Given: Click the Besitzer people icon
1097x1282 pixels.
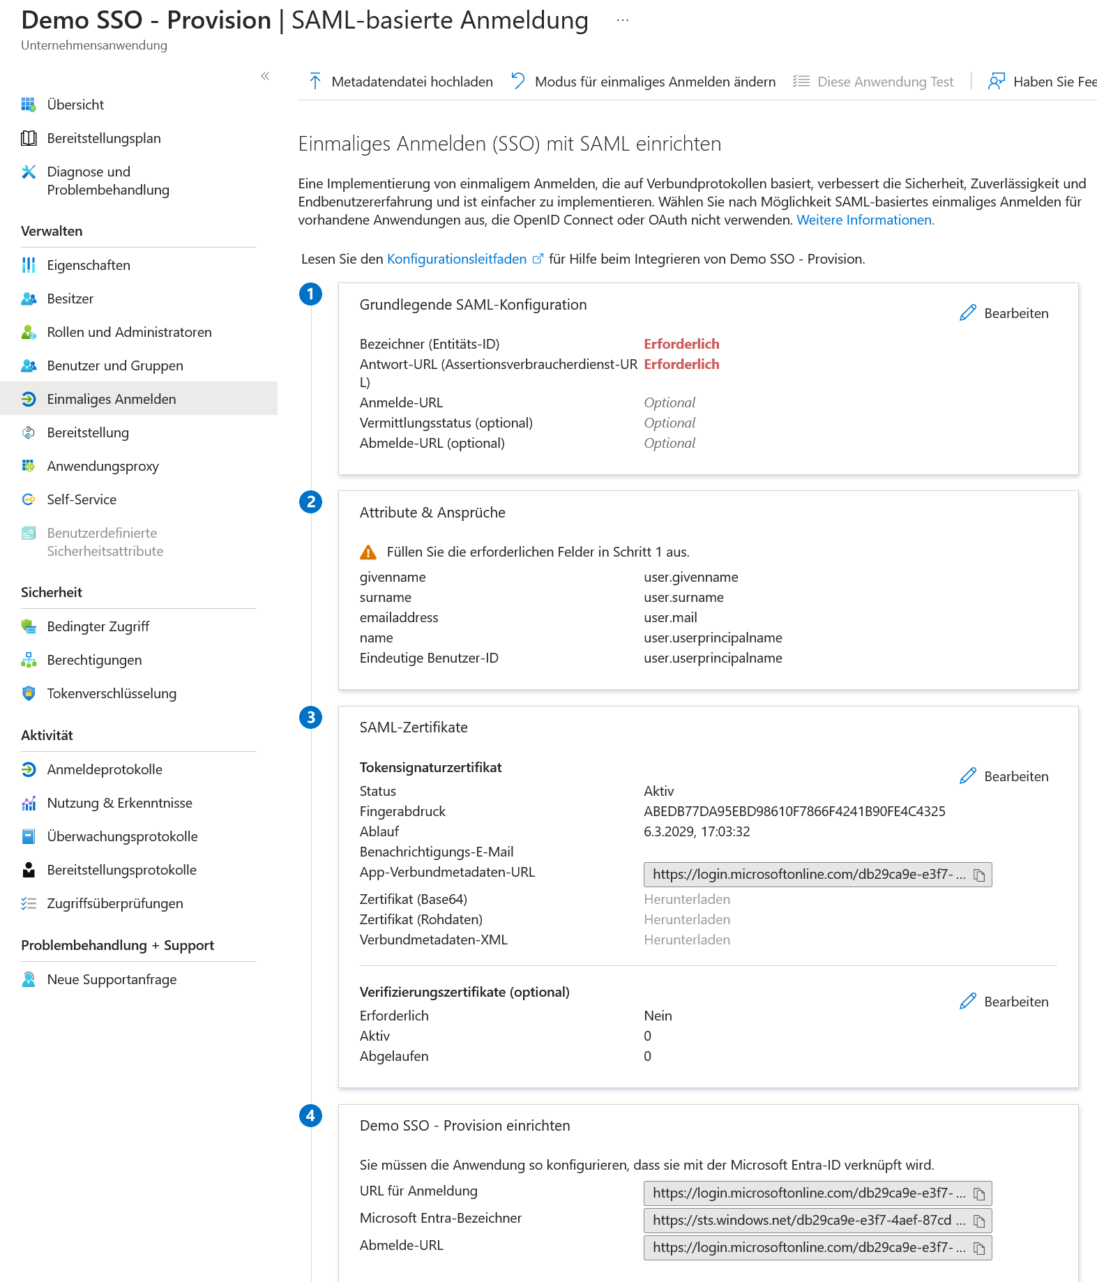Looking at the screenshot, I should [29, 299].
